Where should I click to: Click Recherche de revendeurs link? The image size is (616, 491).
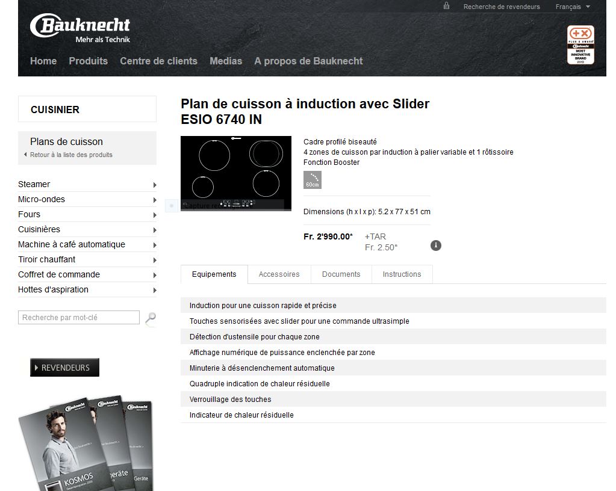tap(501, 7)
